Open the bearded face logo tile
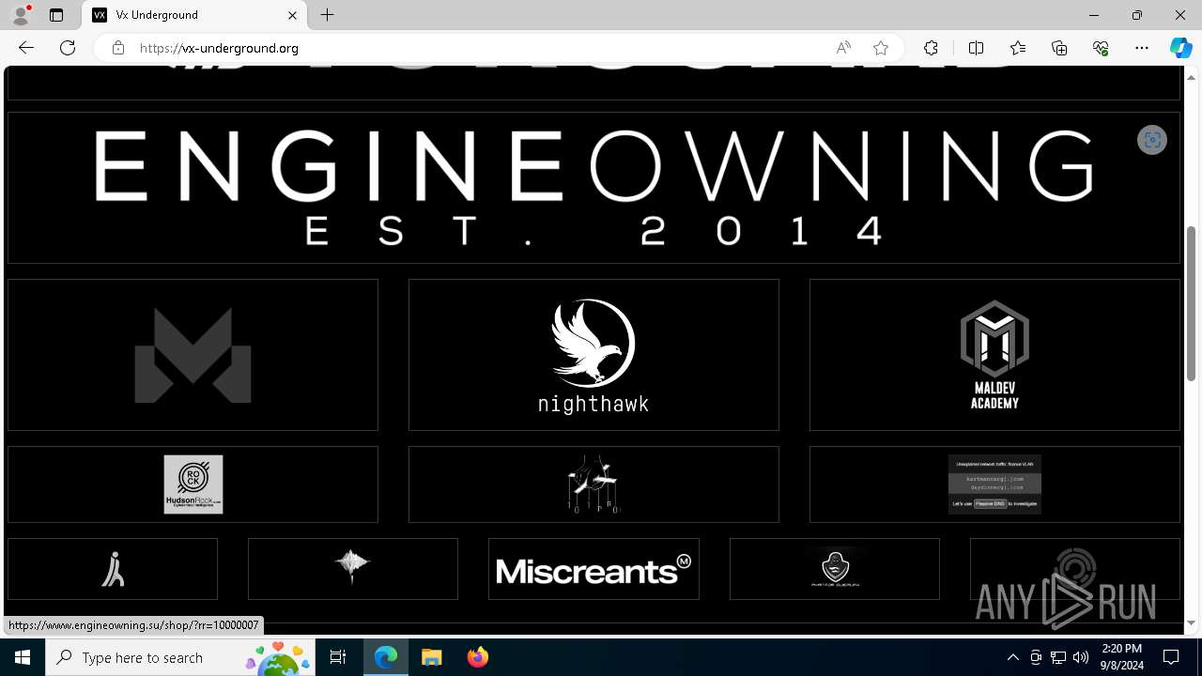The height and width of the screenshot is (676, 1202). coord(835,569)
